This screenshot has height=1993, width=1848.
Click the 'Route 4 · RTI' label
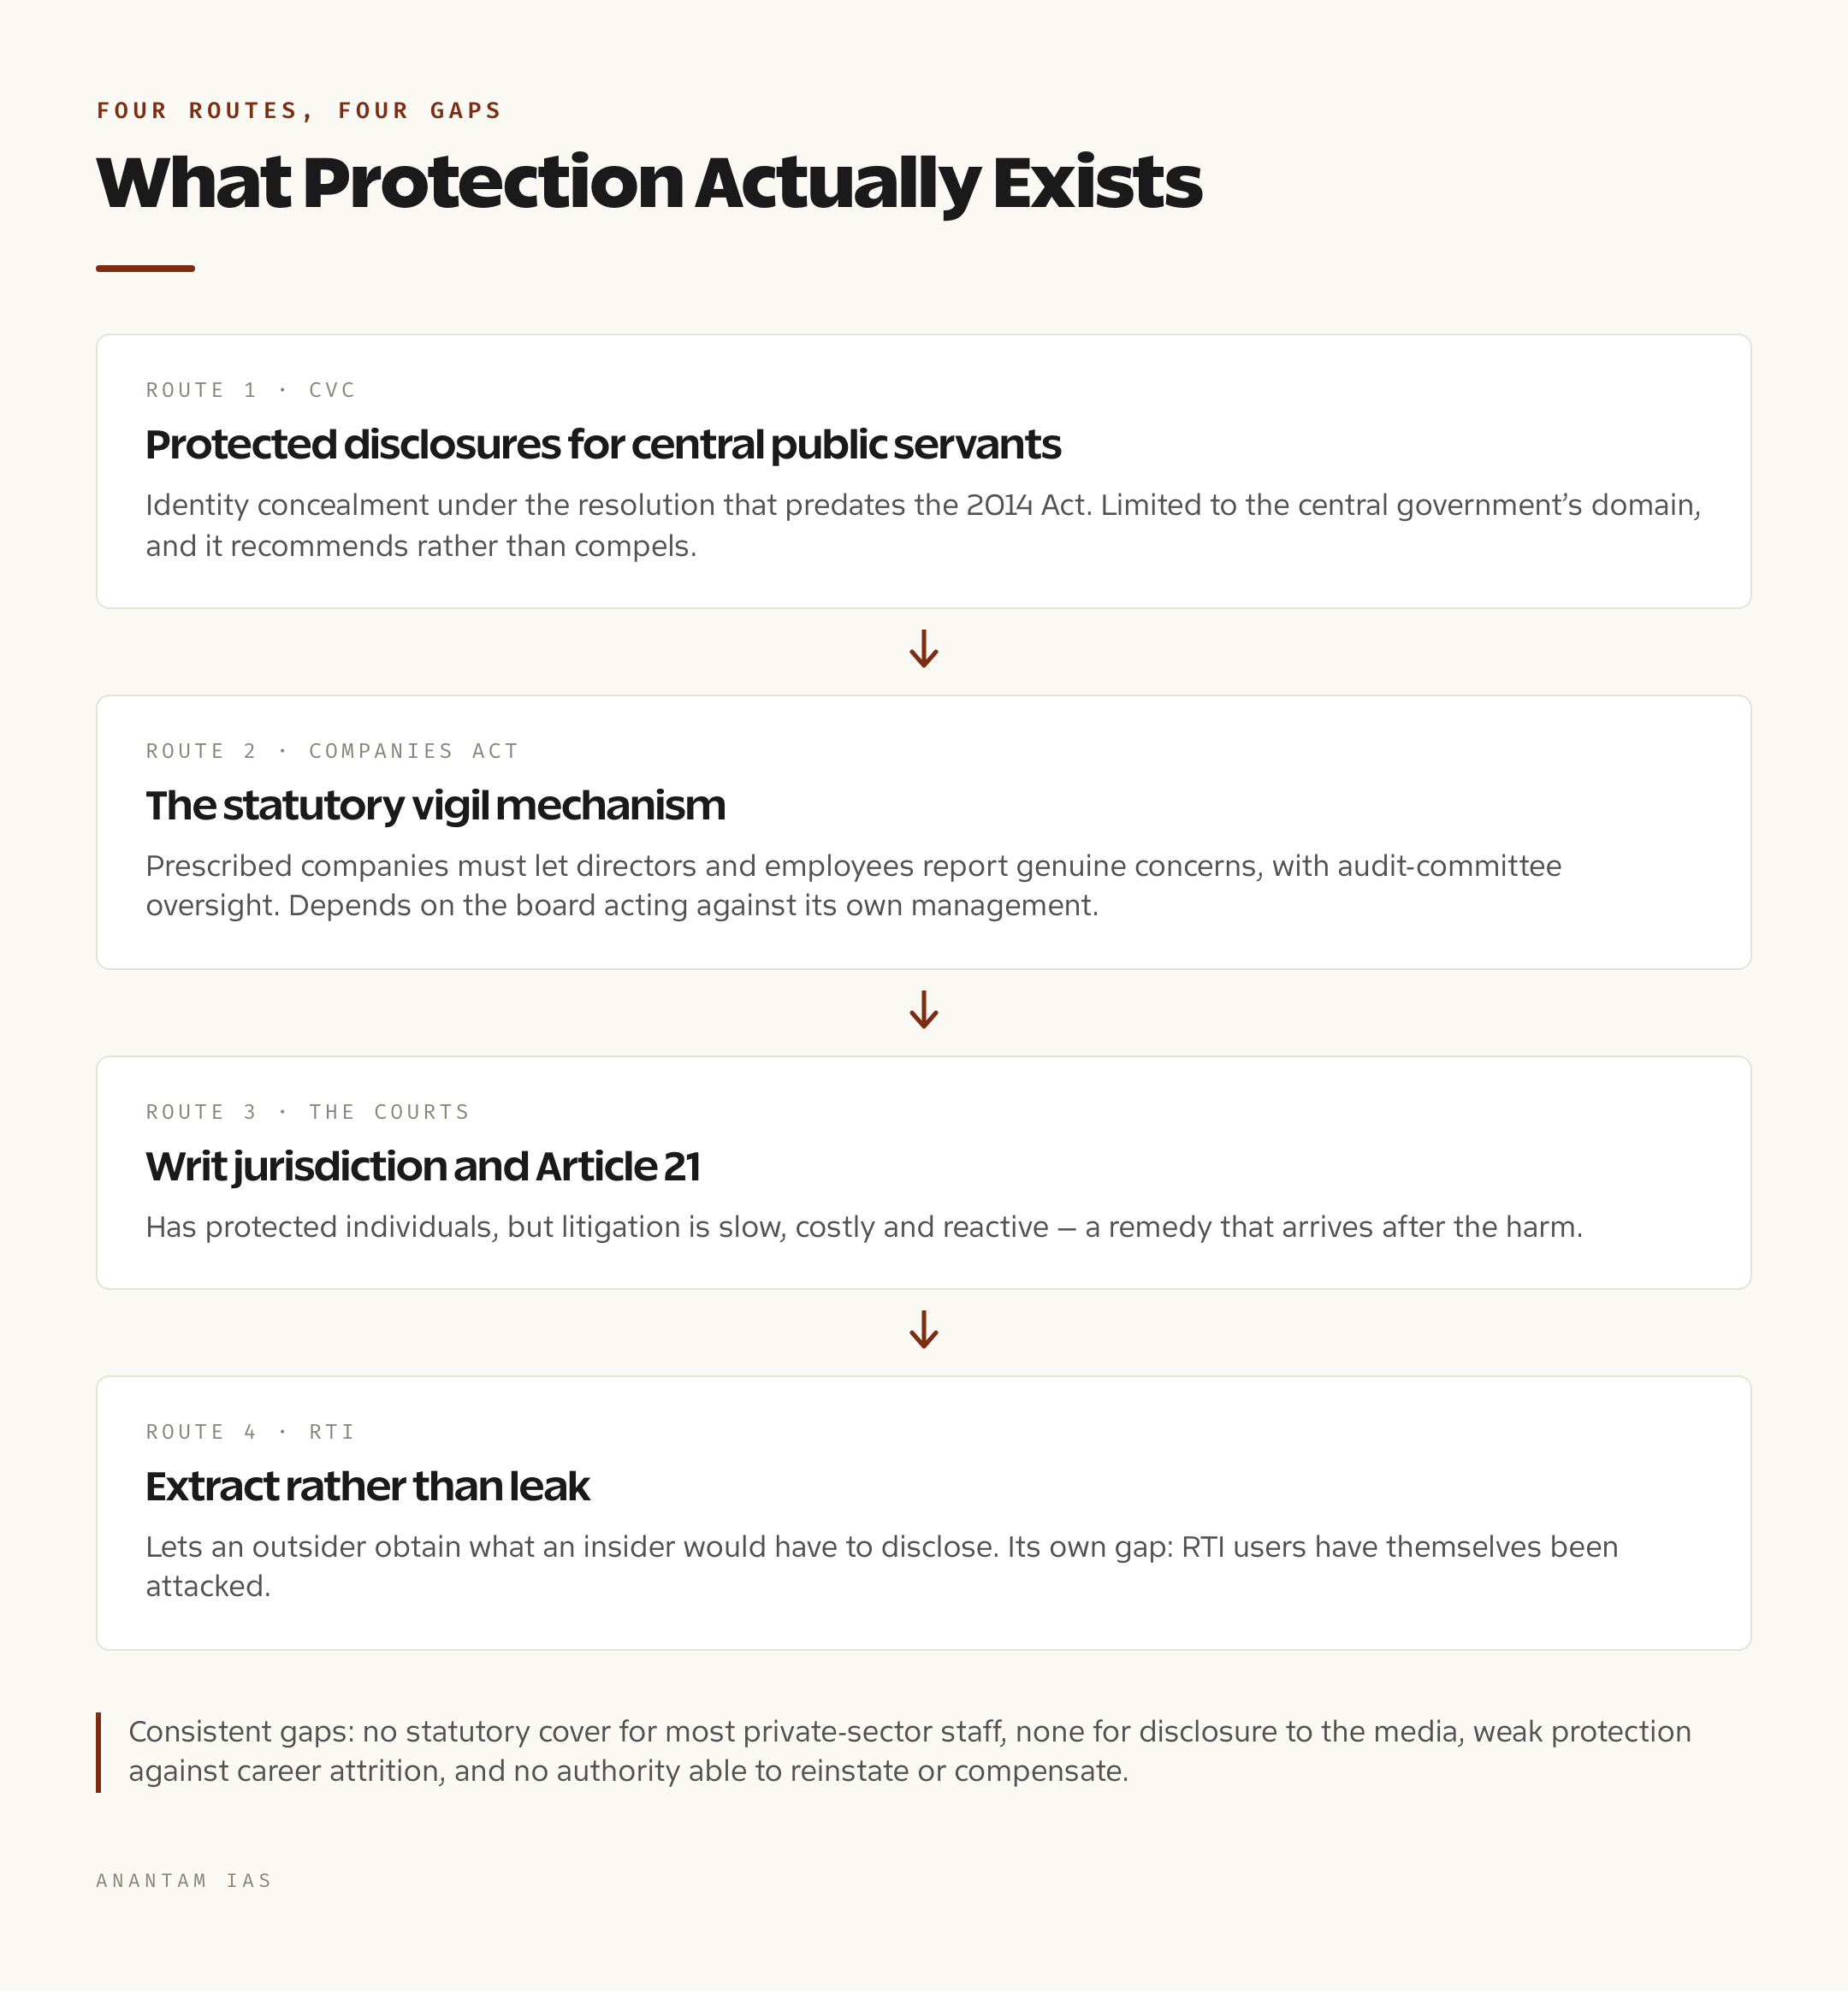(250, 1432)
